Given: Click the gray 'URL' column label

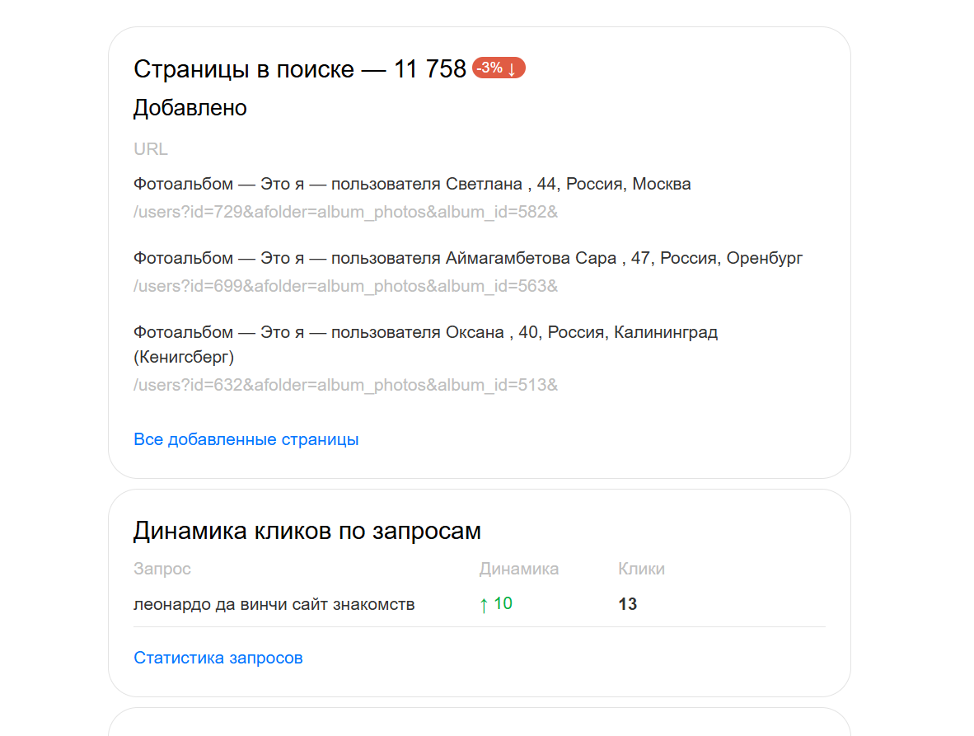Looking at the screenshot, I should [151, 149].
